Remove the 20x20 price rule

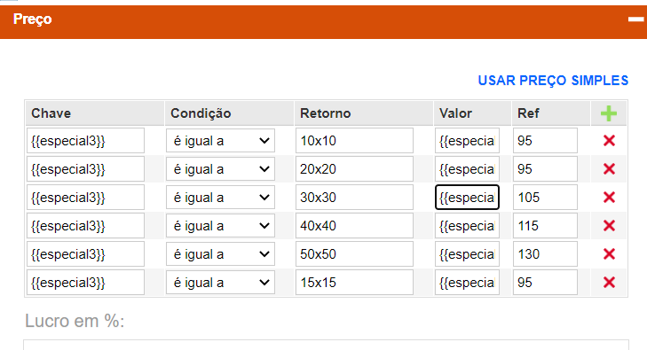pos(609,169)
